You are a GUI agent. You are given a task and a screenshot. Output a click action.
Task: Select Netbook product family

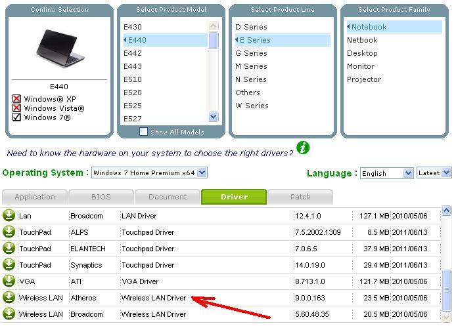coord(362,40)
